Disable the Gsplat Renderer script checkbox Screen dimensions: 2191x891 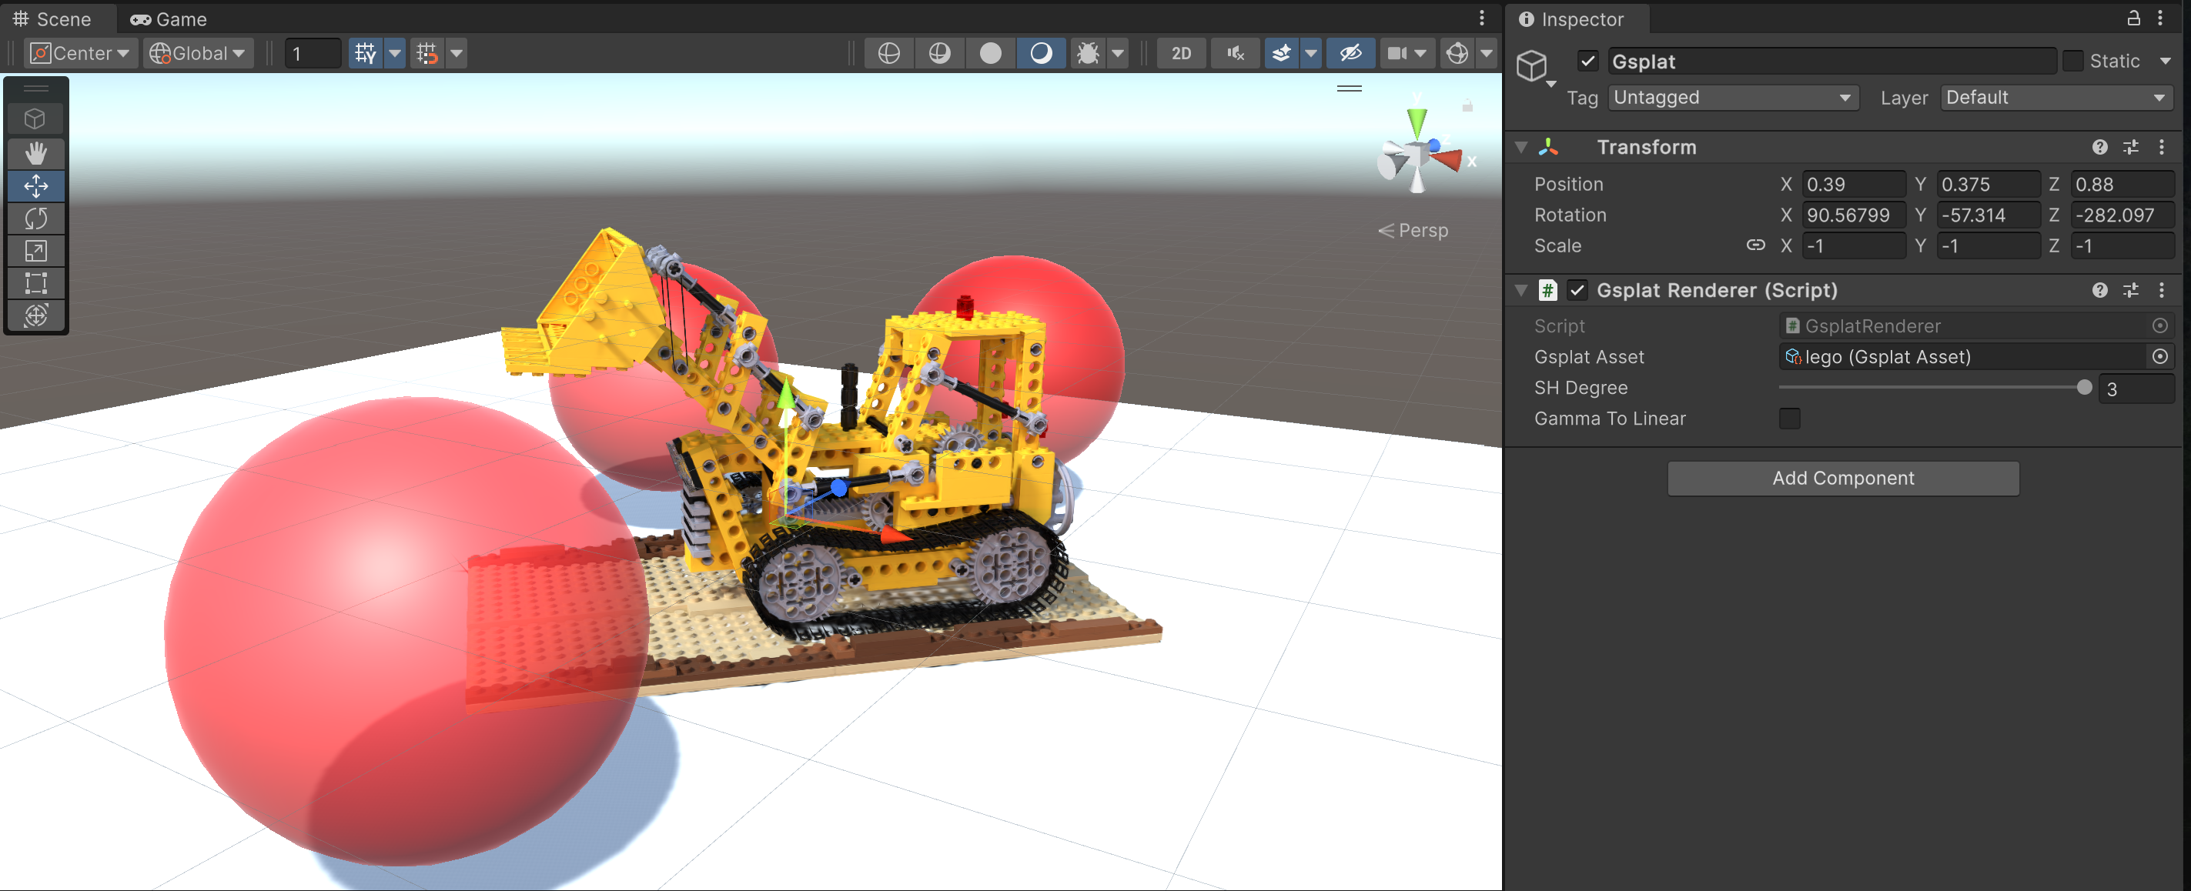click(1577, 290)
